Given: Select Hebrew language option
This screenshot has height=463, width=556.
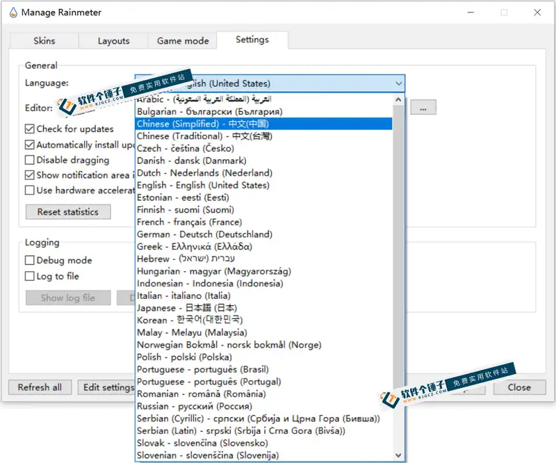Looking at the screenshot, I should click(264, 259).
